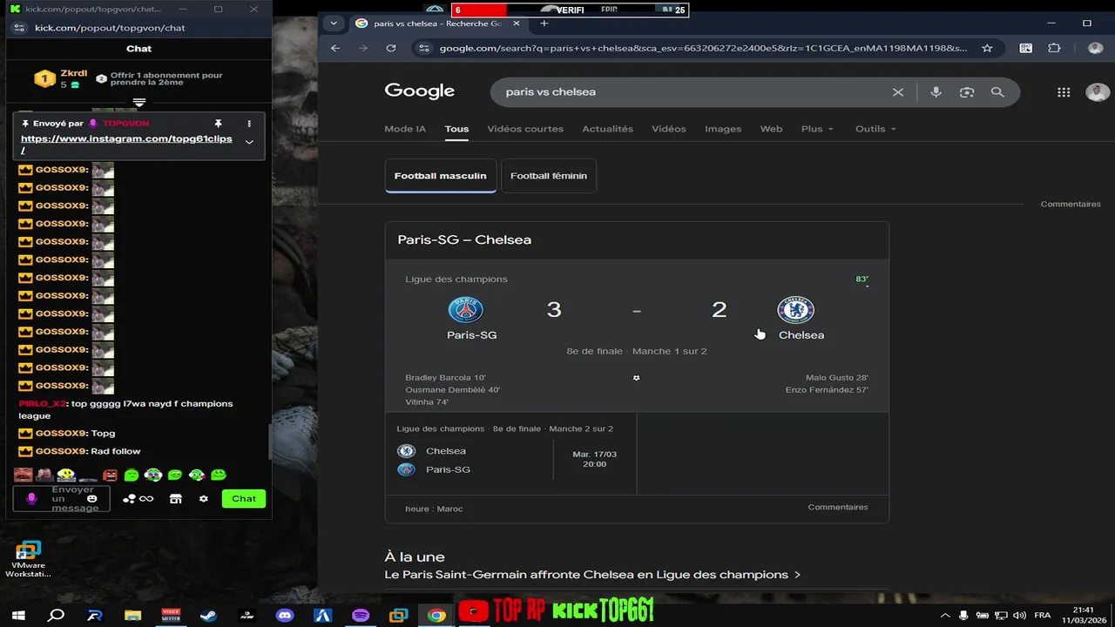1115x627 pixels.
Task: Open the Windows Start menu
Action: [17, 615]
